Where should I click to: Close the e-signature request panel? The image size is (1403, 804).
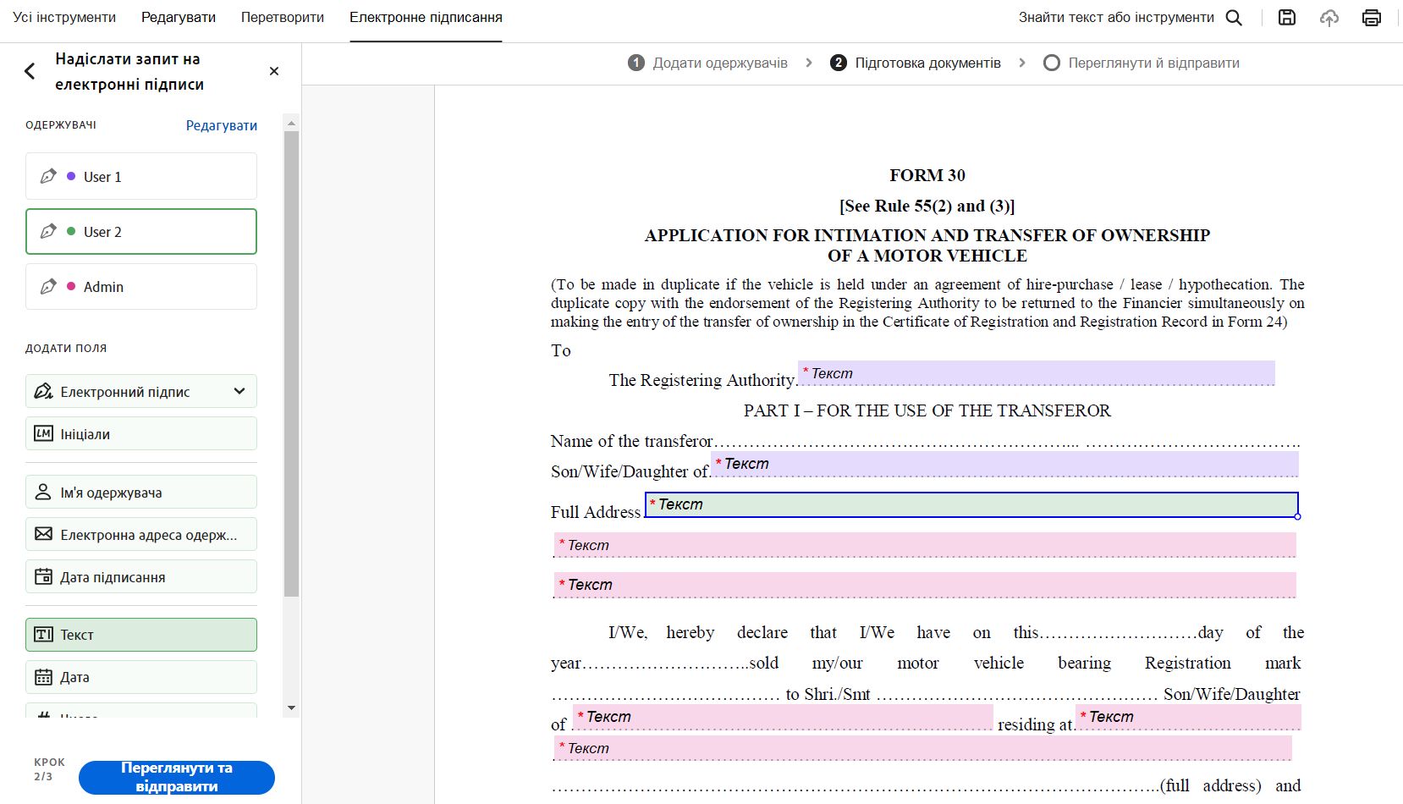pyautogui.click(x=274, y=71)
